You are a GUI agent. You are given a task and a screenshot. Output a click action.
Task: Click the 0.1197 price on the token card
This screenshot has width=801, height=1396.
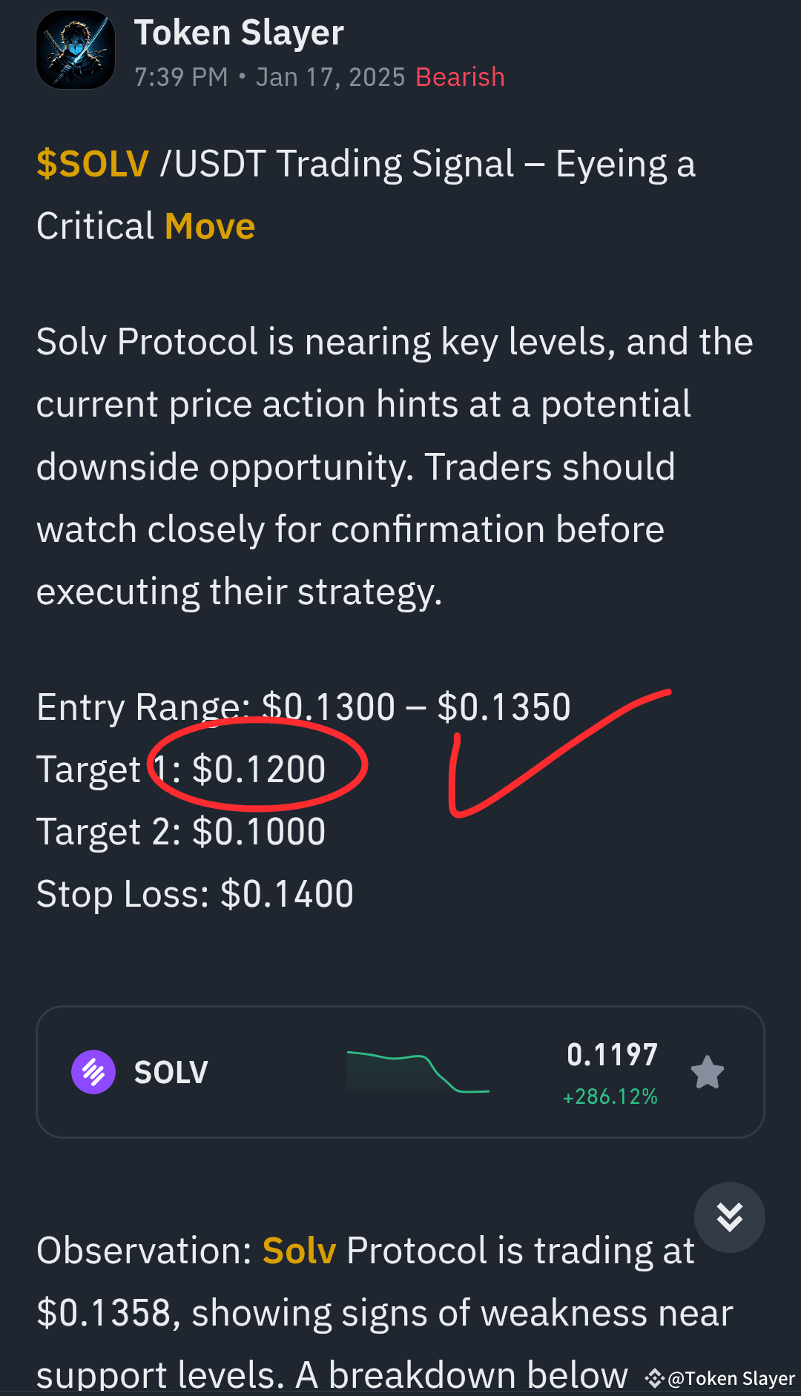[613, 1054]
